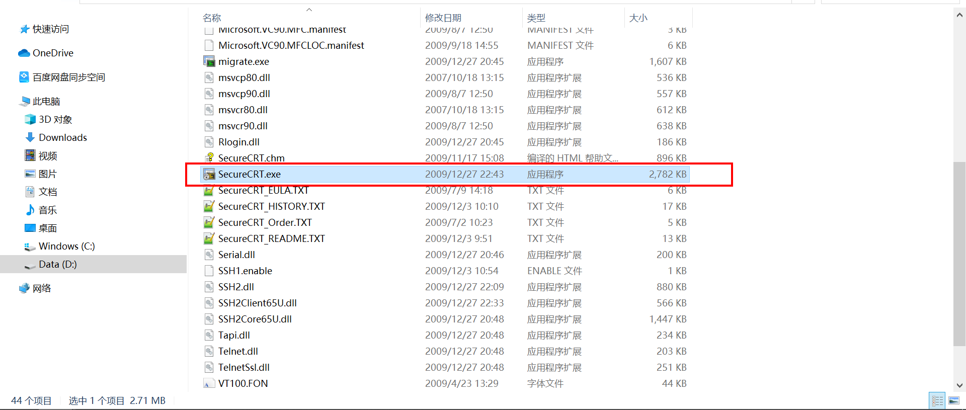This screenshot has width=966, height=410.
Task: Open 桌面 folder in navigation pane
Action: coord(48,228)
